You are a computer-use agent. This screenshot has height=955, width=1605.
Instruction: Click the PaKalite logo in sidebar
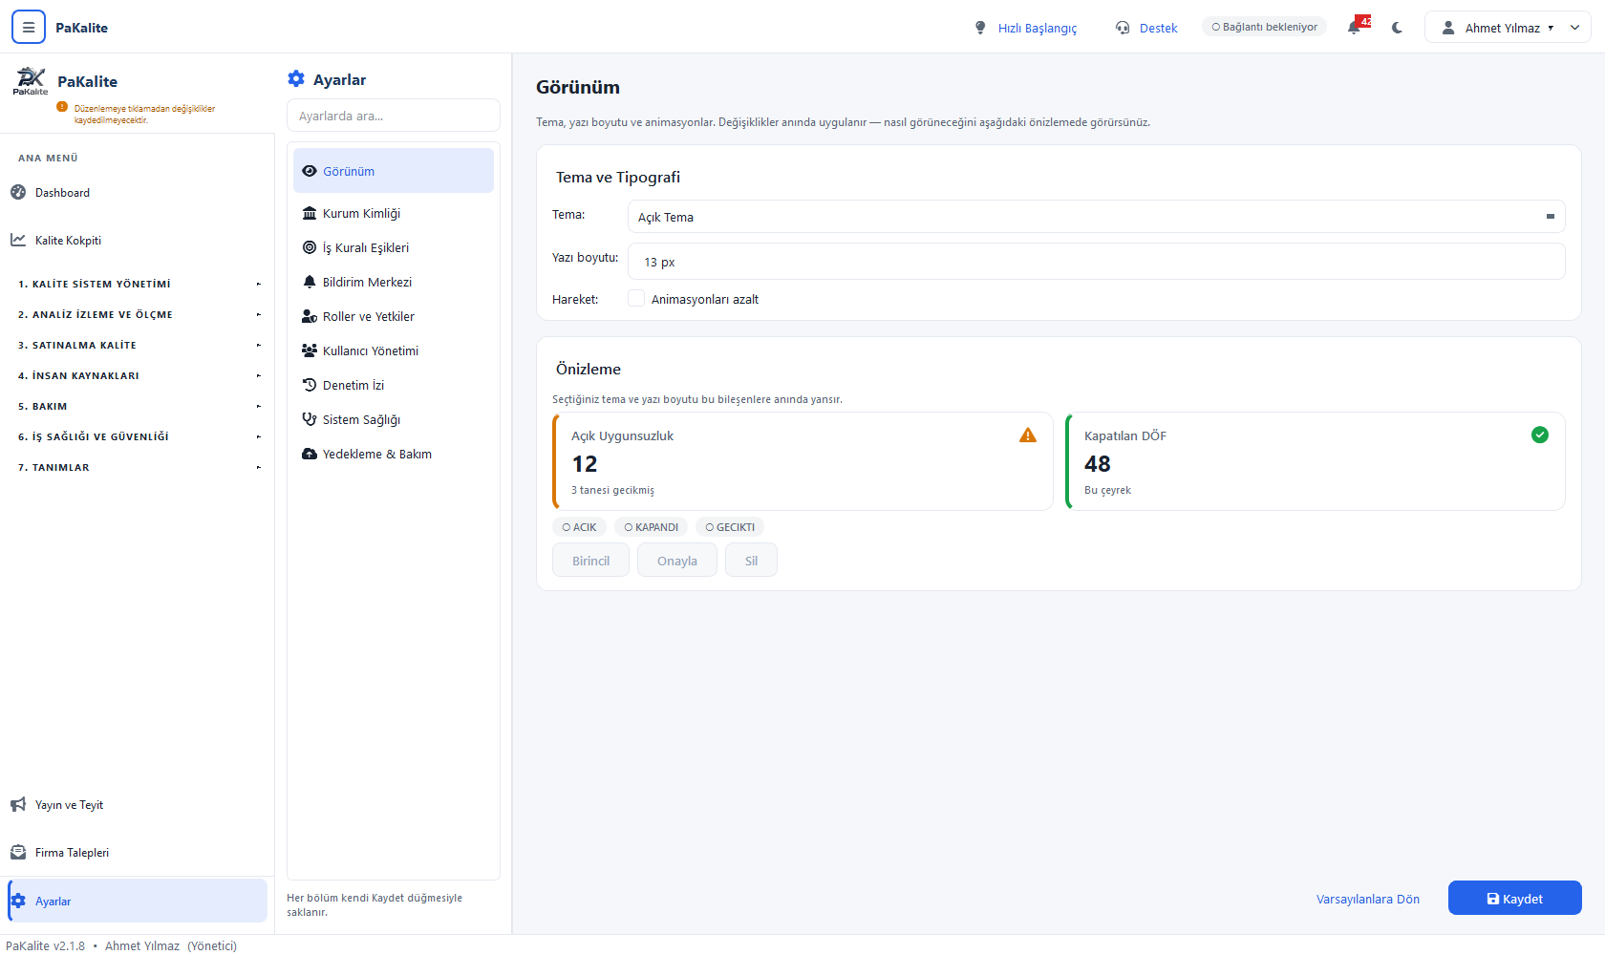click(x=31, y=81)
